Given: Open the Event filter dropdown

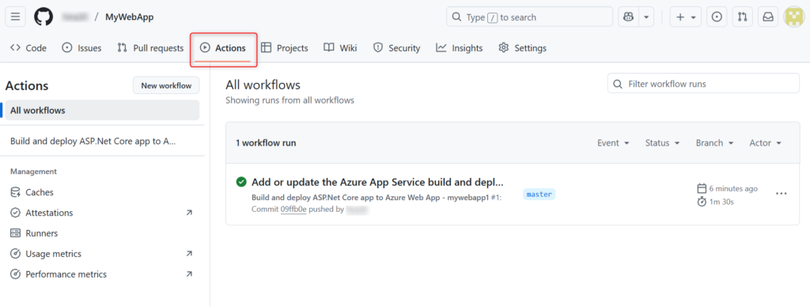Looking at the screenshot, I should point(613,143).
